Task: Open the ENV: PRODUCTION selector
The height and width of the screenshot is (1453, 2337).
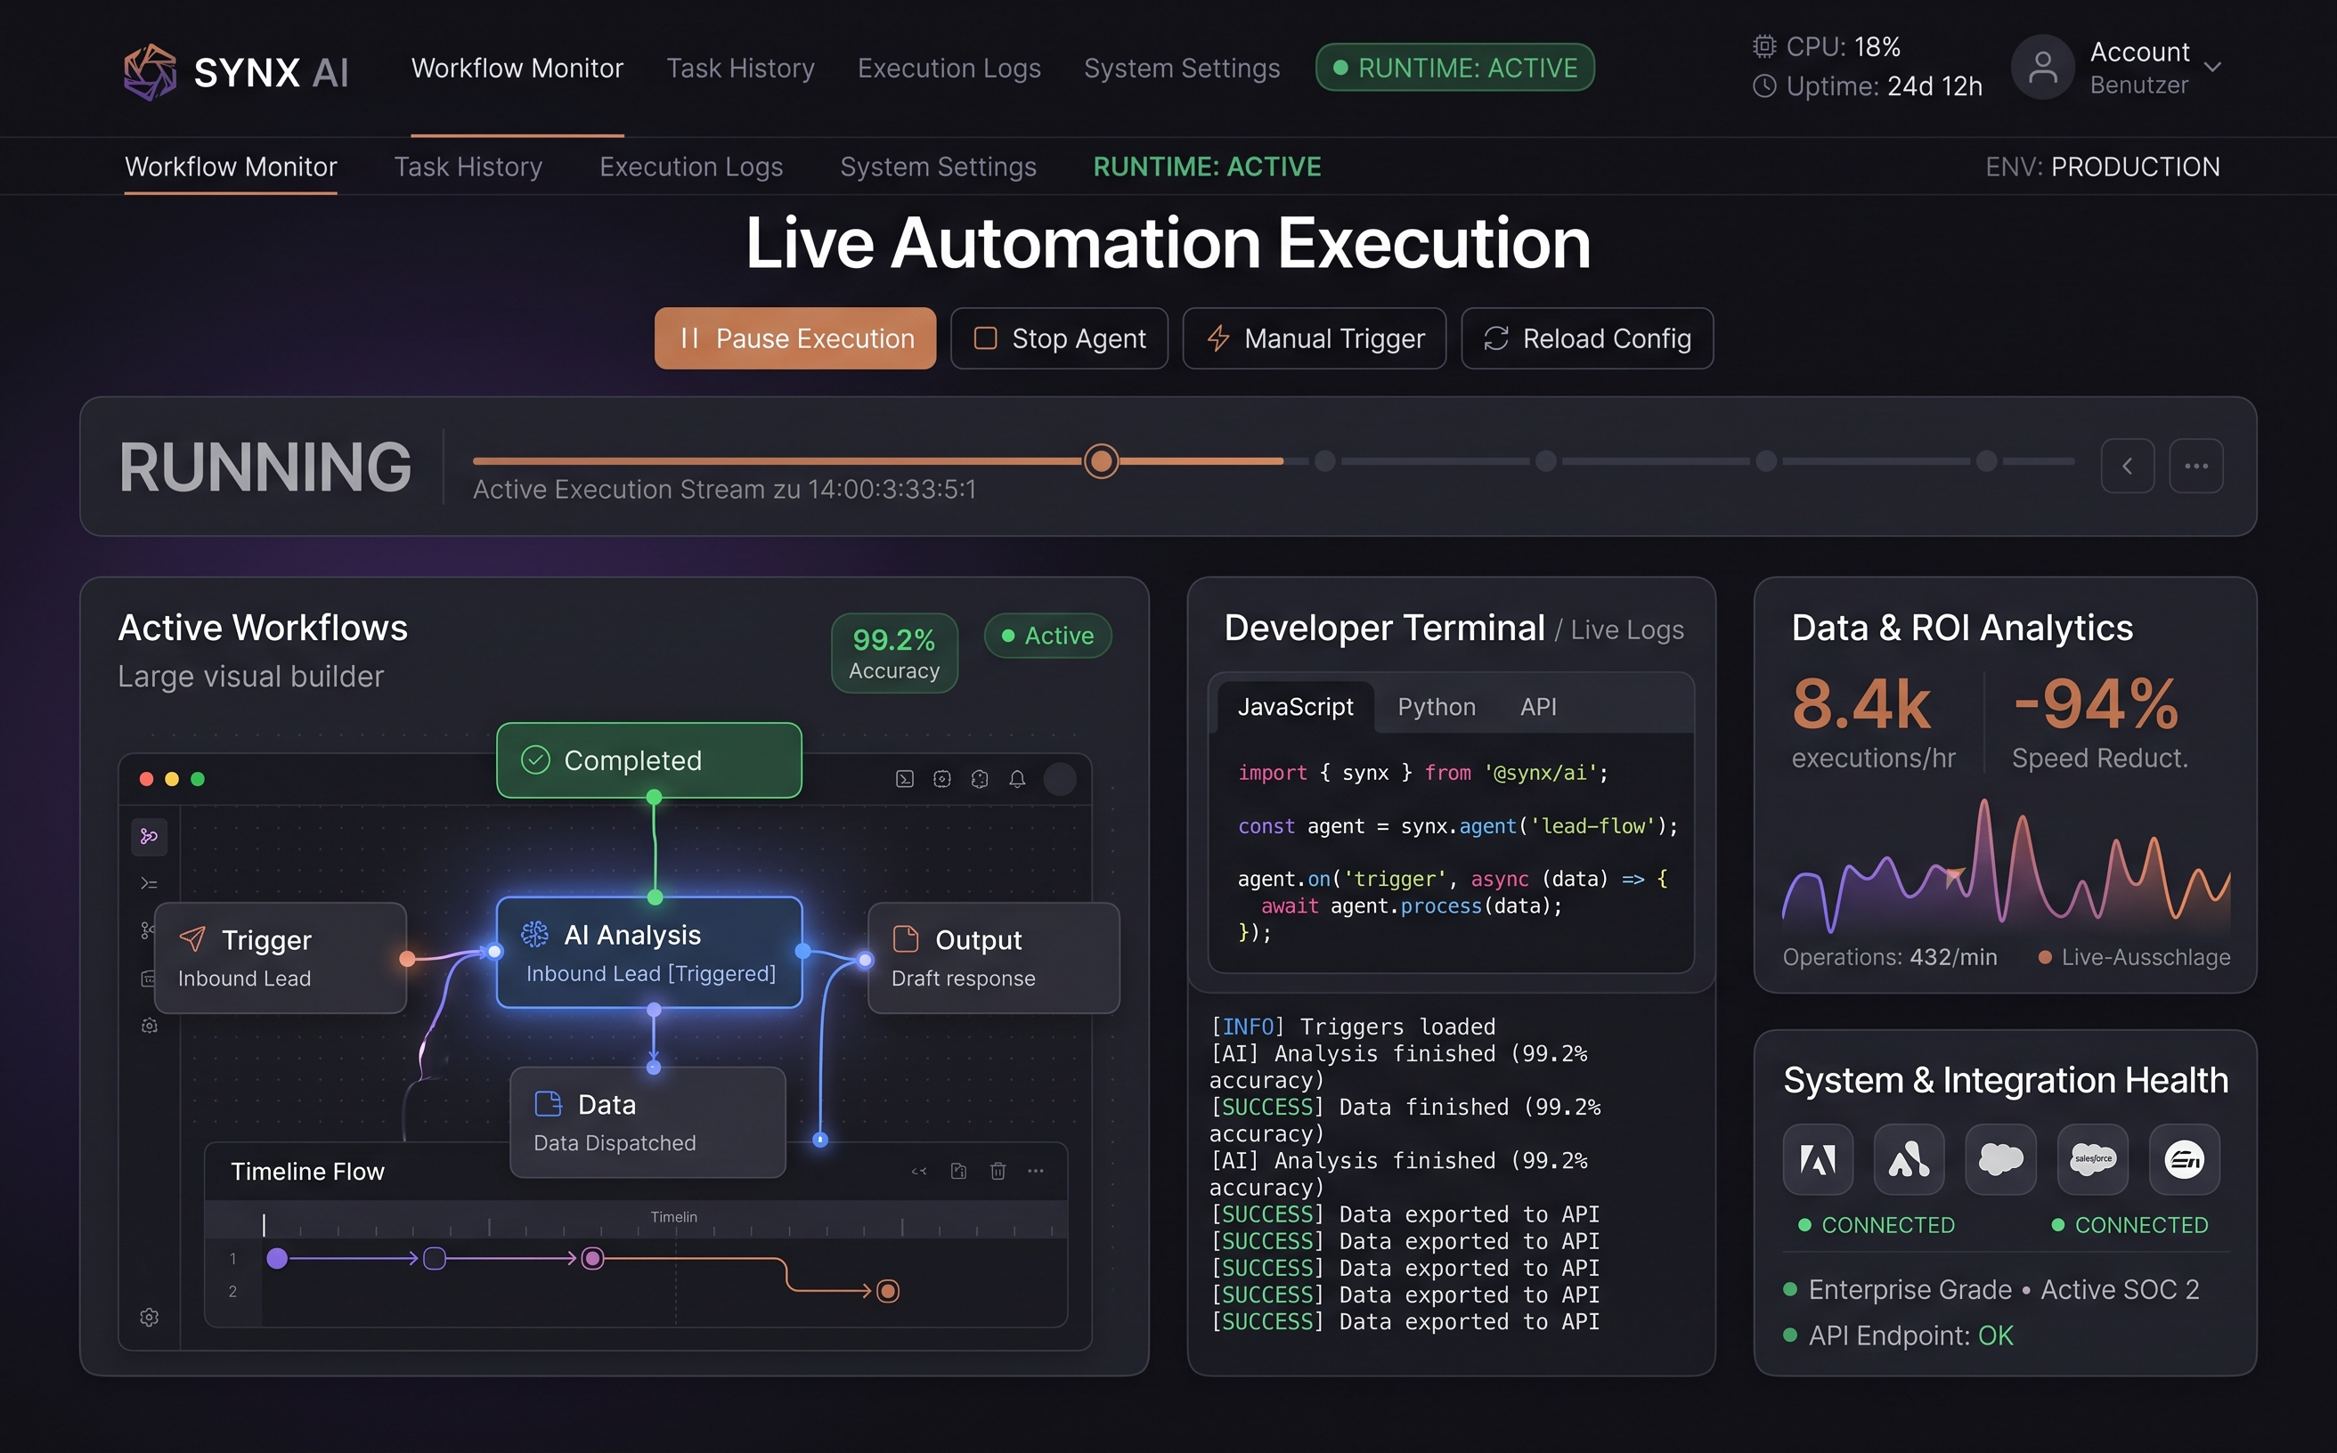Action: coord(2103,166)
